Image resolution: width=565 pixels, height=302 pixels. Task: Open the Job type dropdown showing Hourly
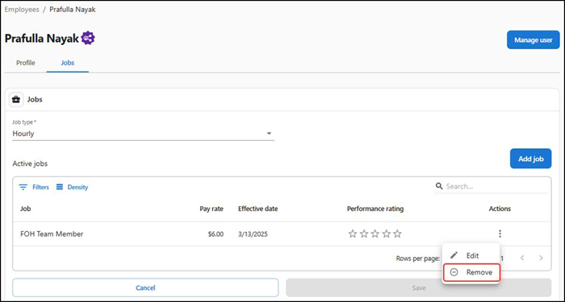pyautogui.click(x=143, y=134)
